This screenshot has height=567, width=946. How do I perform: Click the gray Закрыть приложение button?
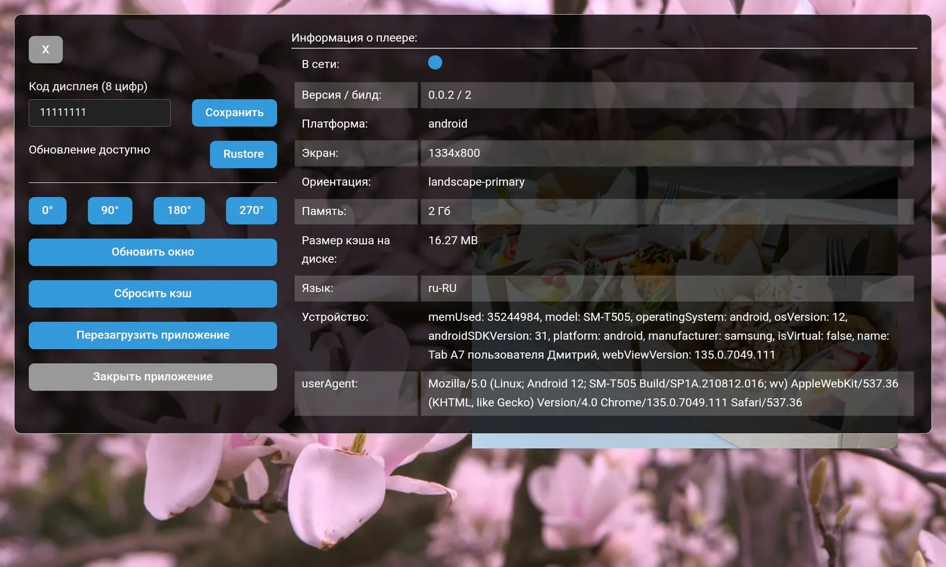[x=152, y=377]
